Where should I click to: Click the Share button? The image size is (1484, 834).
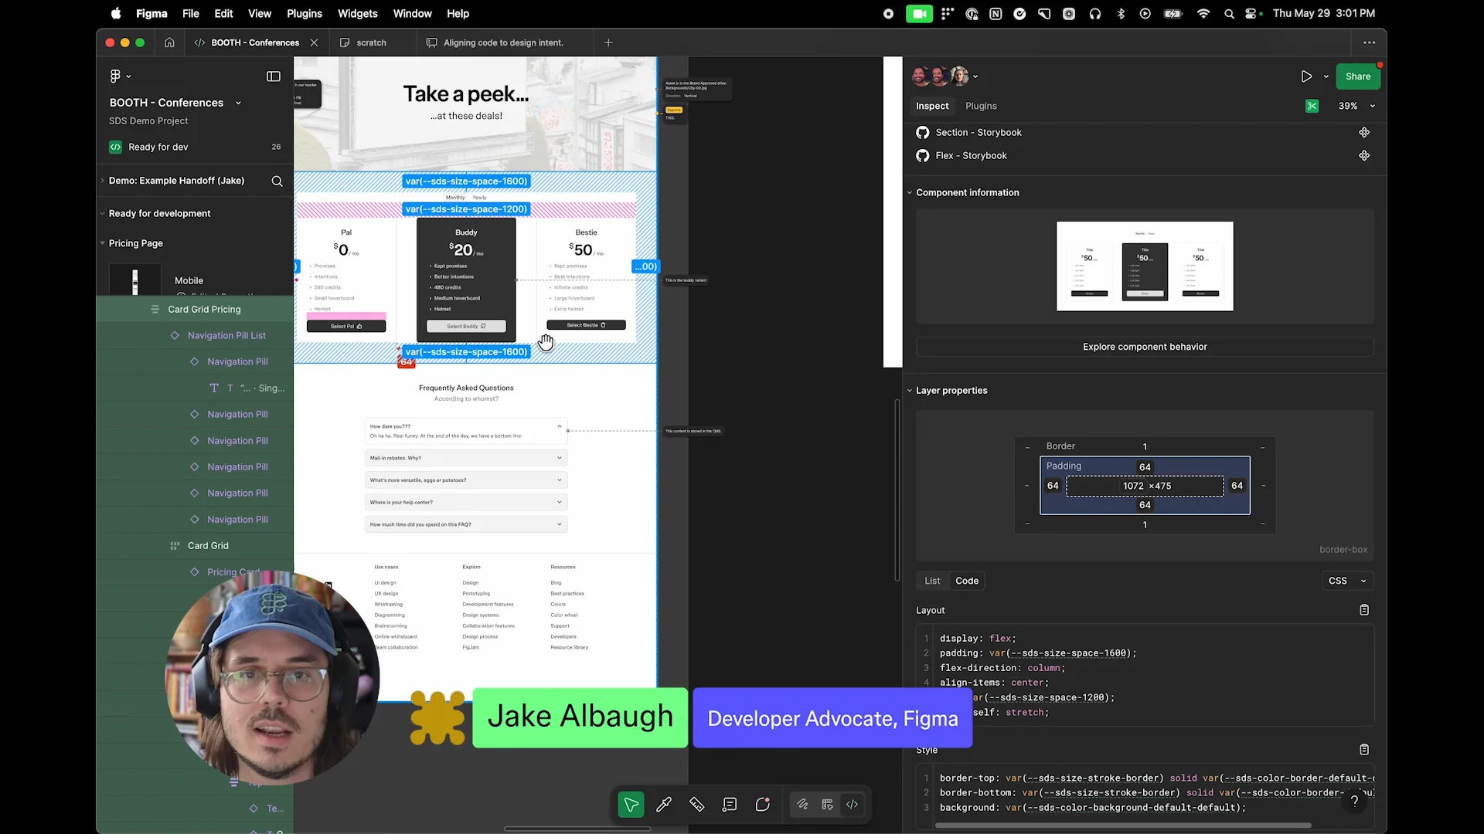(x=1357, y=76)
